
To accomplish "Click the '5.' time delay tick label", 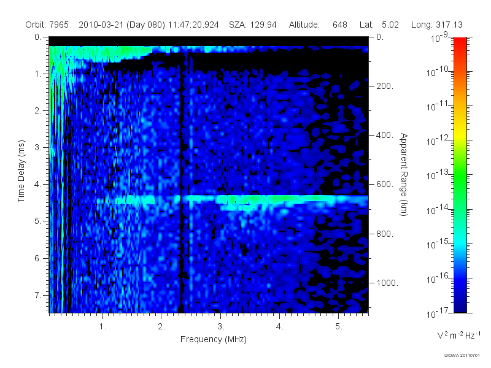I will click(38, 221).
